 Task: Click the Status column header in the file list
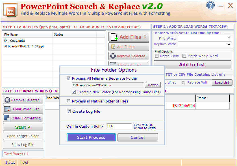(x=74, y=34)
